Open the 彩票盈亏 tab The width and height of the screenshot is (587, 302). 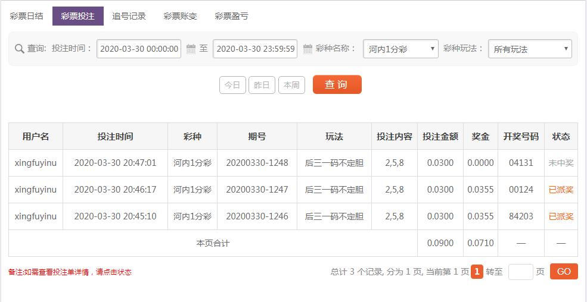tap(231, 16)
